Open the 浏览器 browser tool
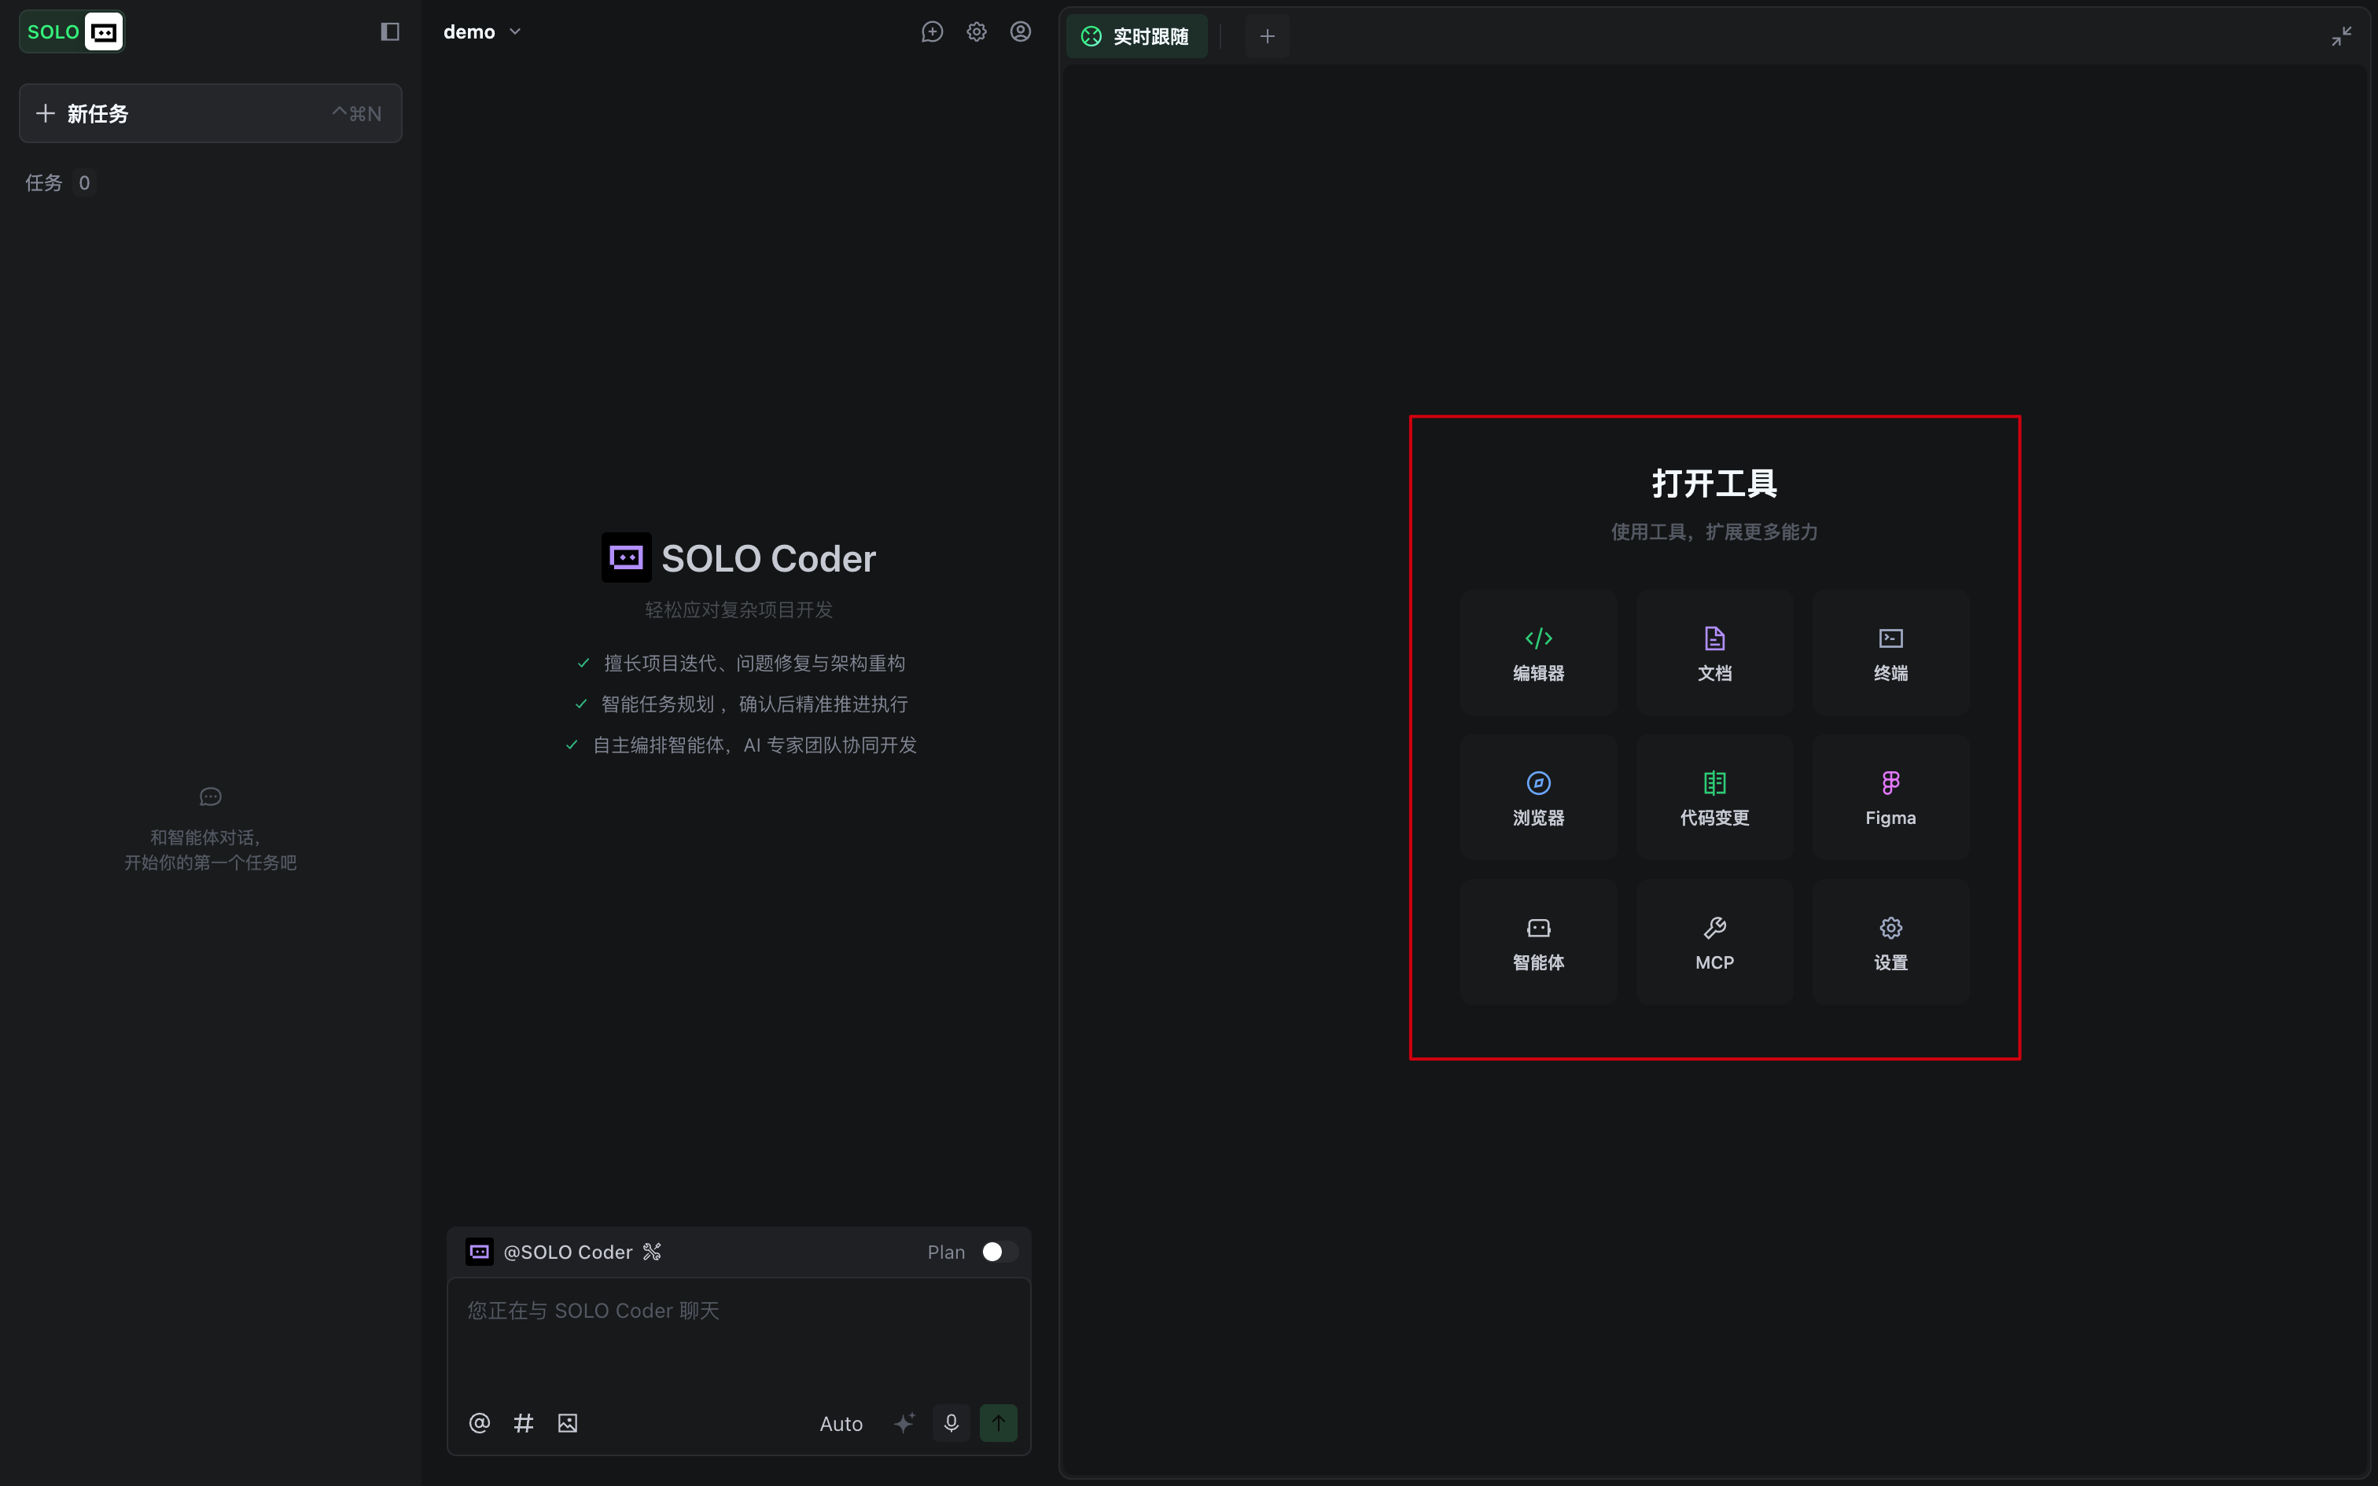Screen dimensions: 2378x1486 tap(1538, 797)
